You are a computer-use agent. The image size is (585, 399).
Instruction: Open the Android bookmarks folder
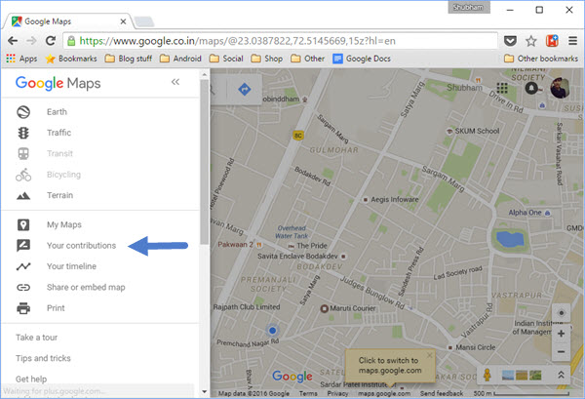click(180, 59)
